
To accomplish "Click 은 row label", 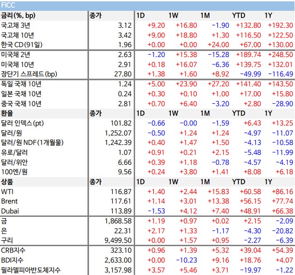I will (x=4, y=231).
